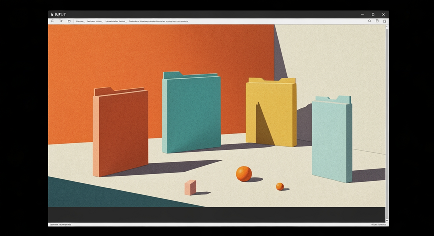Click the square icon beside the forward arrow
The height and width of the screenshot is (236, 434).
coord(69,21)
